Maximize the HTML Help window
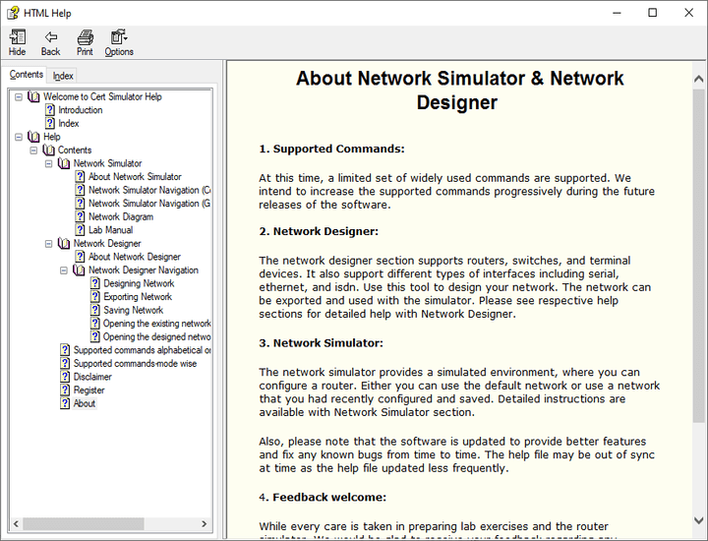Viewport: 708px width, 541px height. click(x=653, y=13)
